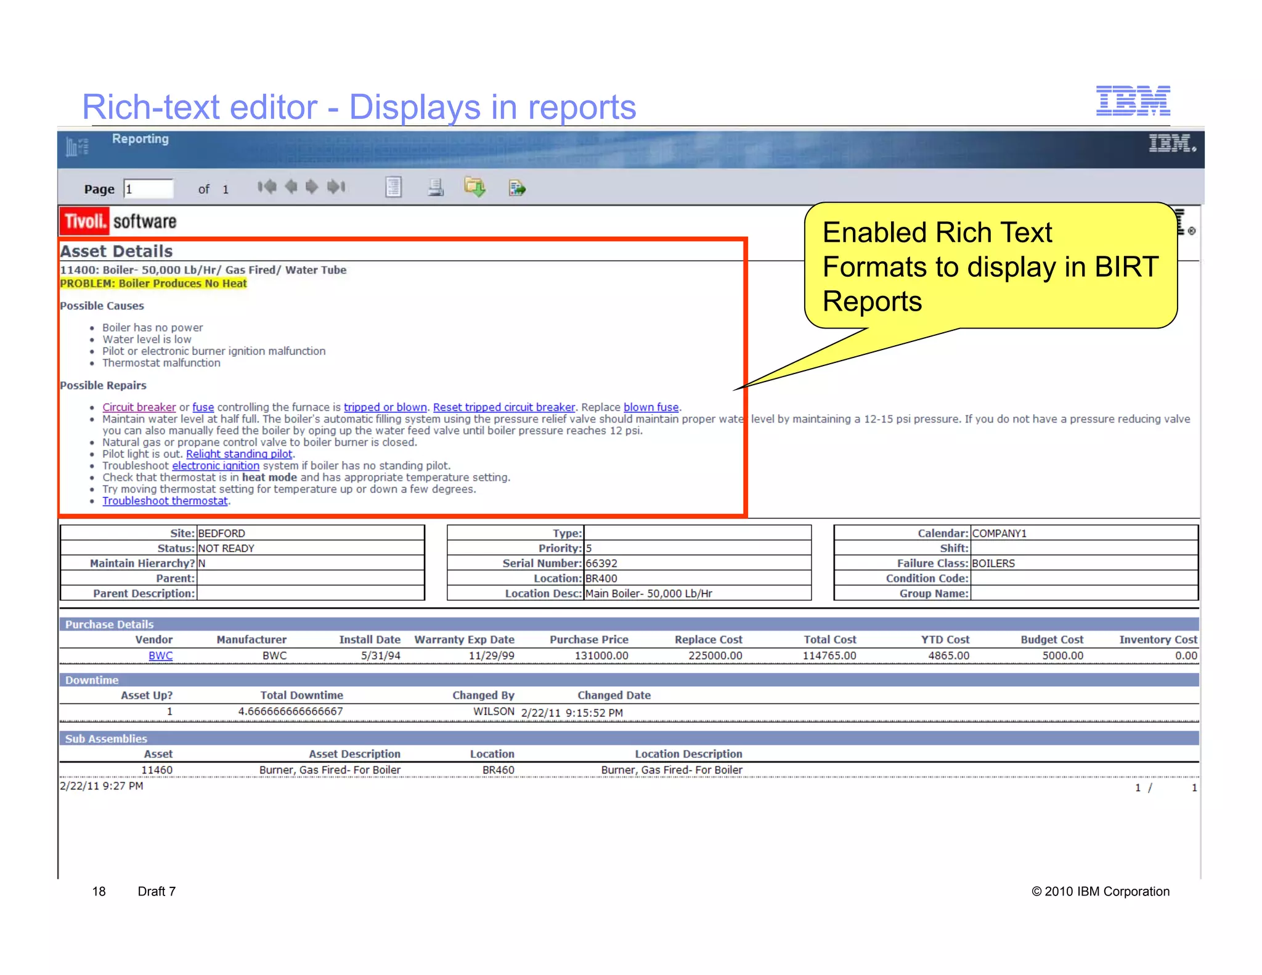Click changed by value WILSON
1262x975 pixels.
494,711
